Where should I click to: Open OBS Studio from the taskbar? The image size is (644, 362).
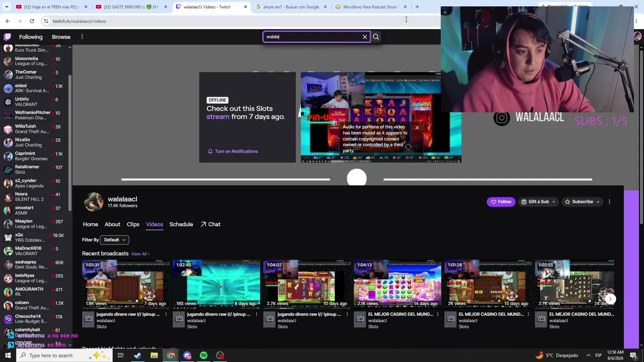click(x=220, y=355)
